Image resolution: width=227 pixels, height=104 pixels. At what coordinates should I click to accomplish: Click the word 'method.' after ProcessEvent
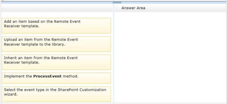[x=71, y=76]
